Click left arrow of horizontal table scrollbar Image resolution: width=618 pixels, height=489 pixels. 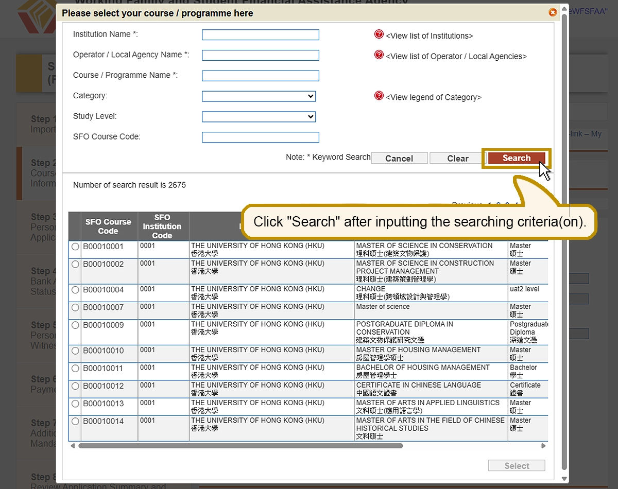[x=73, y=446]
